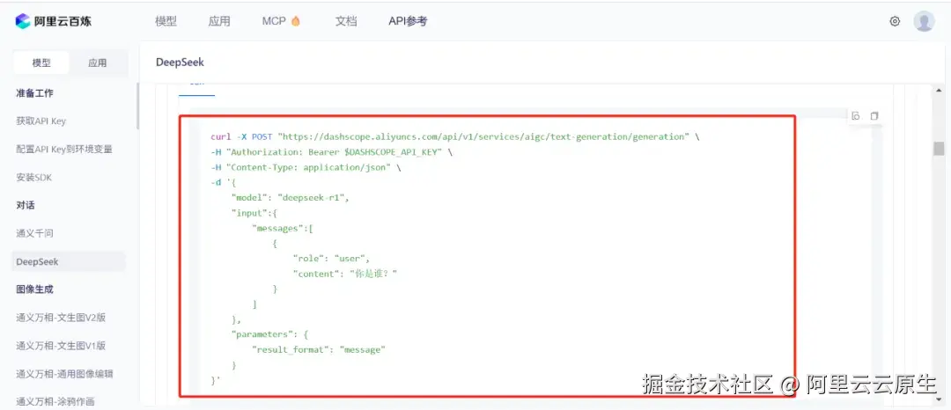This screenshot has width=951, height=410.
Task: Open 通义万相-文生图V1版 entry
Action: (x=61, y=346)
